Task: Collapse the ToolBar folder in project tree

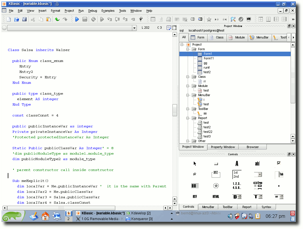Action: [x=187, y=109]
